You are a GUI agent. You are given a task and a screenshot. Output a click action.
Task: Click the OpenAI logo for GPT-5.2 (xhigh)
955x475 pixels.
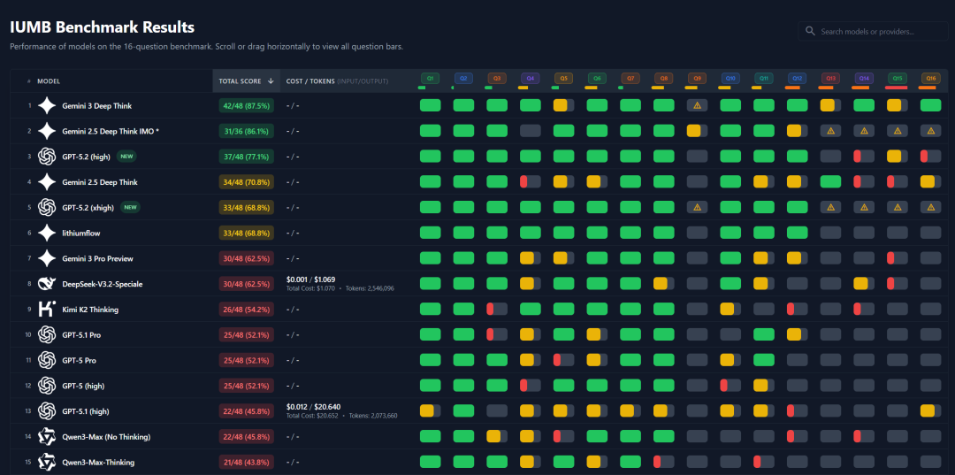(47, 208)
